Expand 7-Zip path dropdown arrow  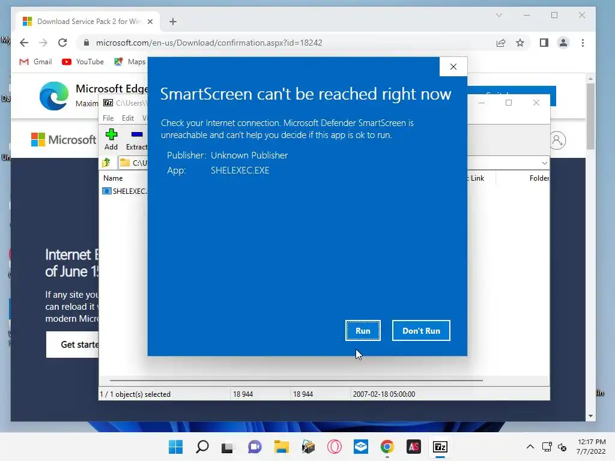tap(544, 163)
